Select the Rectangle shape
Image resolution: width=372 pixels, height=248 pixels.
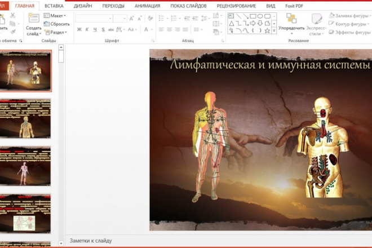[253, 16]
